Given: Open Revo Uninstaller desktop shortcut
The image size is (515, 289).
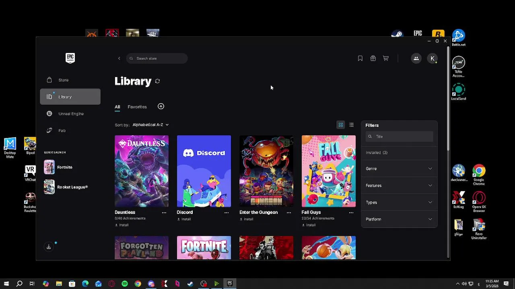Looking at the screenshot, I should 479,229.
